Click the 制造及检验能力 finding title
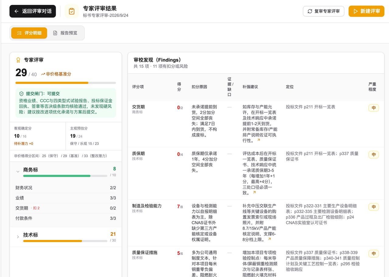The image size is (389, 277). [x=147, y=206]
